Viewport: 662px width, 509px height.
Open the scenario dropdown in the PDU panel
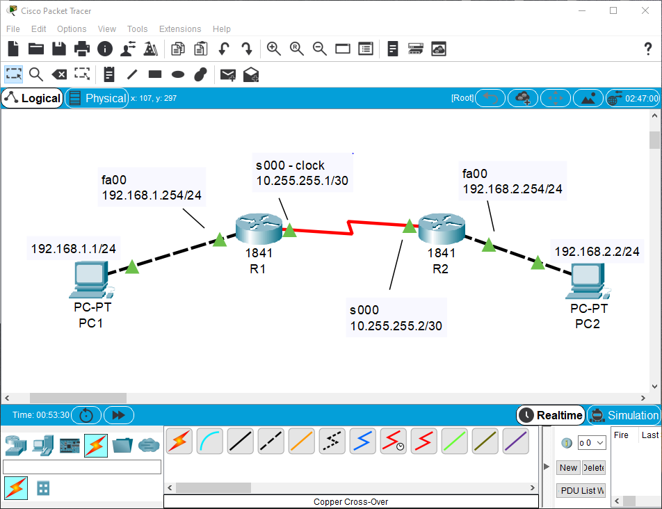click(590, 442)
